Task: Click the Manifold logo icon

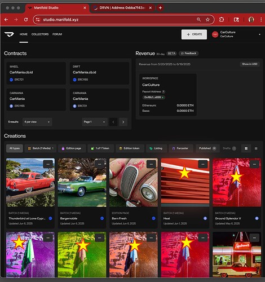Action: coord(9,34)
